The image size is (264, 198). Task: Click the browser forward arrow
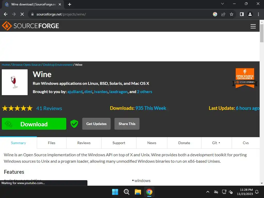[x=14, y=14]
